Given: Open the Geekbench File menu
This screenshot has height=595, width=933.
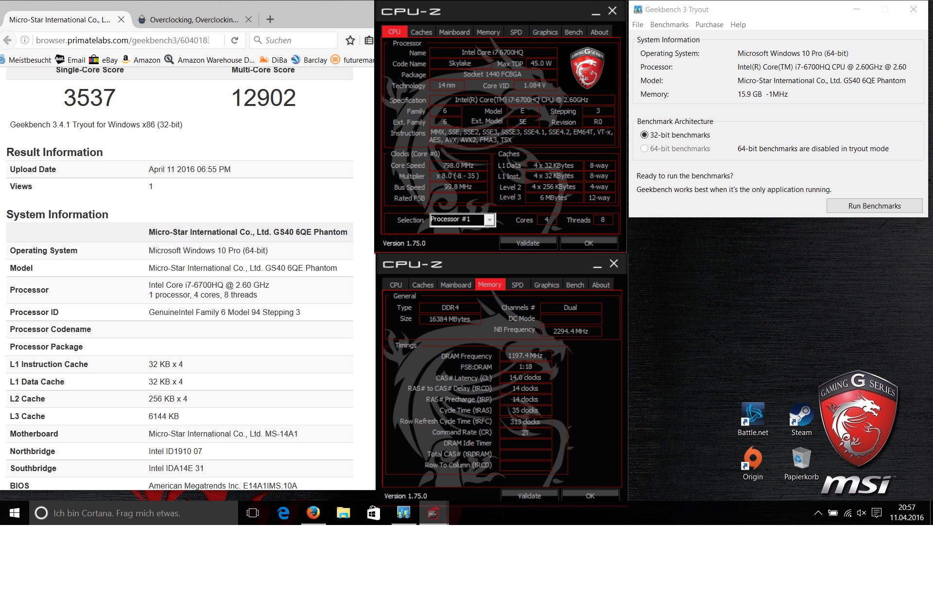Looking at the screenshot, I should pos(638,25).
